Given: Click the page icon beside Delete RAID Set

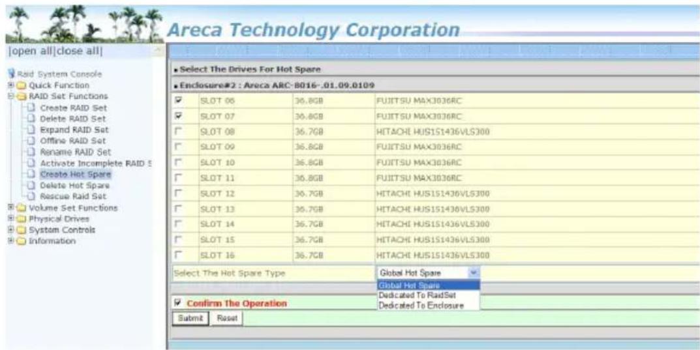Looking at the screenshot, I should 31,119.
